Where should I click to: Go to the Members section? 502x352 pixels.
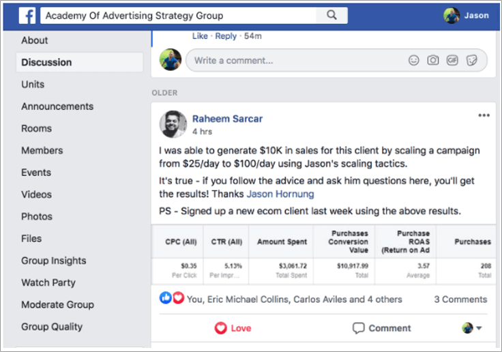42,150
